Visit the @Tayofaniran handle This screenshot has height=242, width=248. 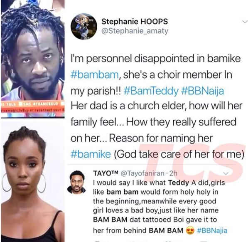pyautogui.click(x=142, y=173)
